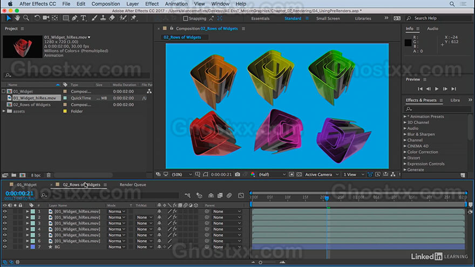Open the Effect menu

[152, 4]
